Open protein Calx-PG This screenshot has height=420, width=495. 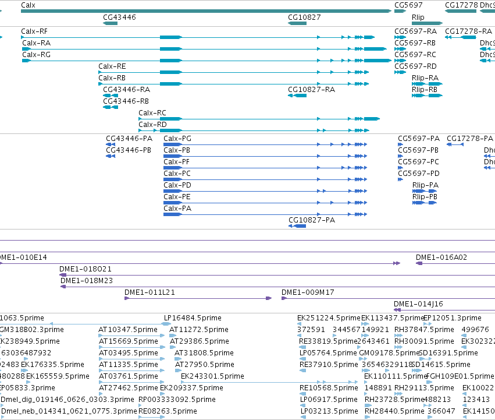click(x=177, y=139)
